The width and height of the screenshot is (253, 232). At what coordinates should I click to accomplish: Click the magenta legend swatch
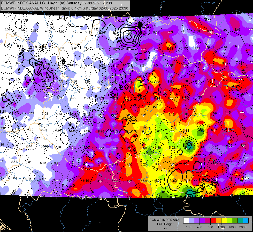[208, 221]
